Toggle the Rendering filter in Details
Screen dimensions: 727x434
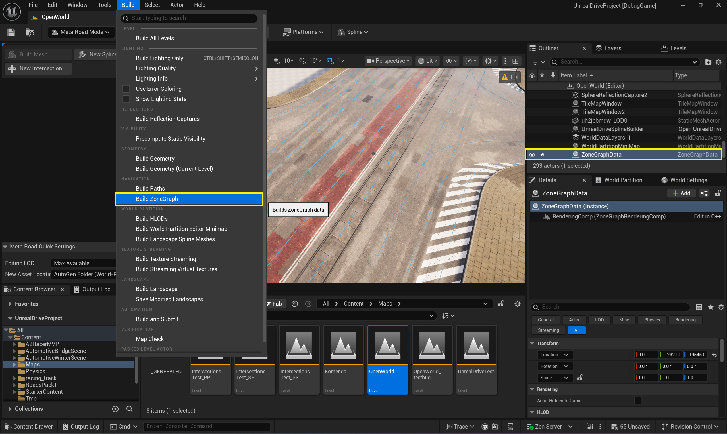[x=685, y=320]
